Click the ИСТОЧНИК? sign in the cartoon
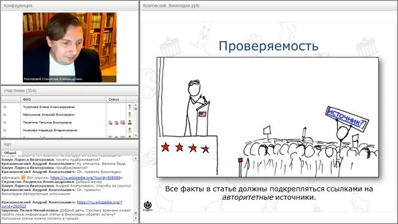The width and height of the screenshot is (398, 224). pos(347,119)
